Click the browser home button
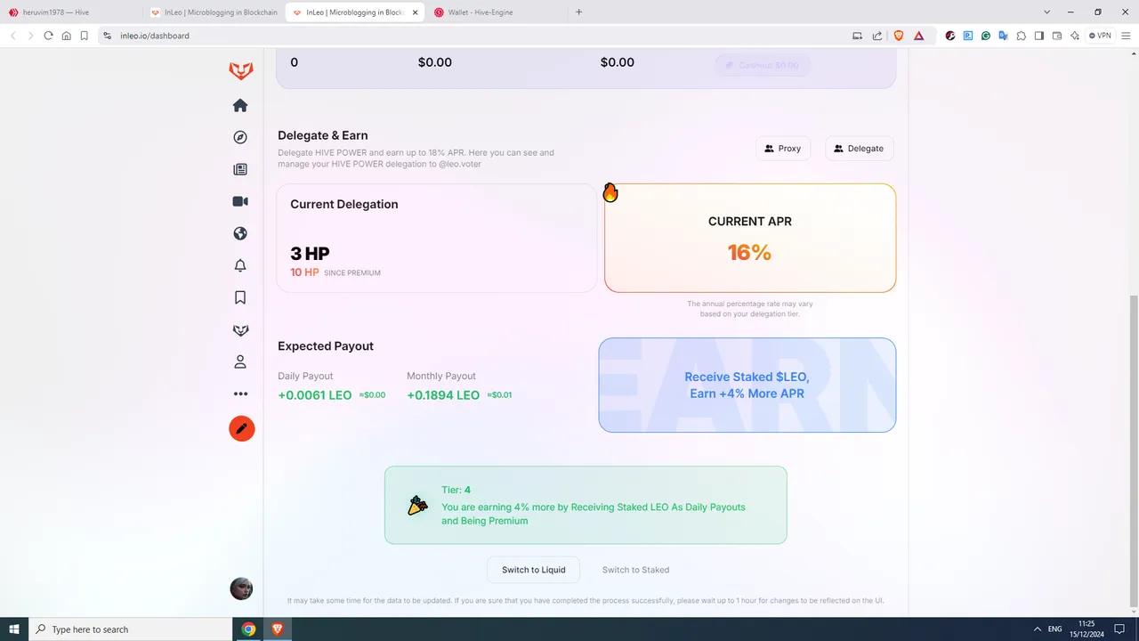The width and height of the screenshot is (1139, 641). [66, 36]
